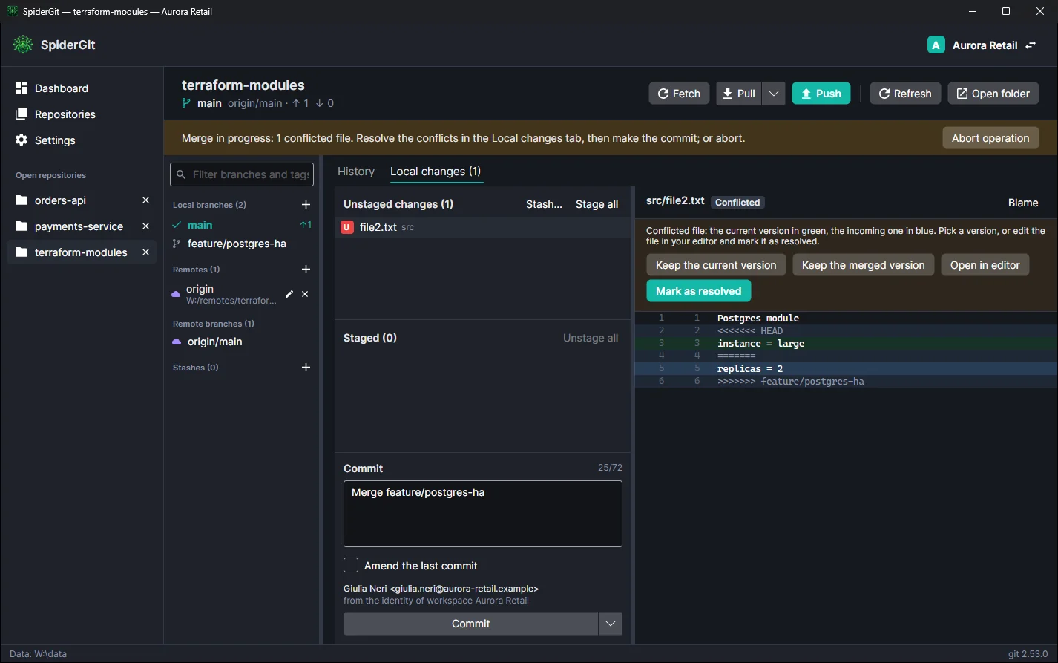Refresh the repository view
Screen dimensions: 1058x663
(905, 94)
